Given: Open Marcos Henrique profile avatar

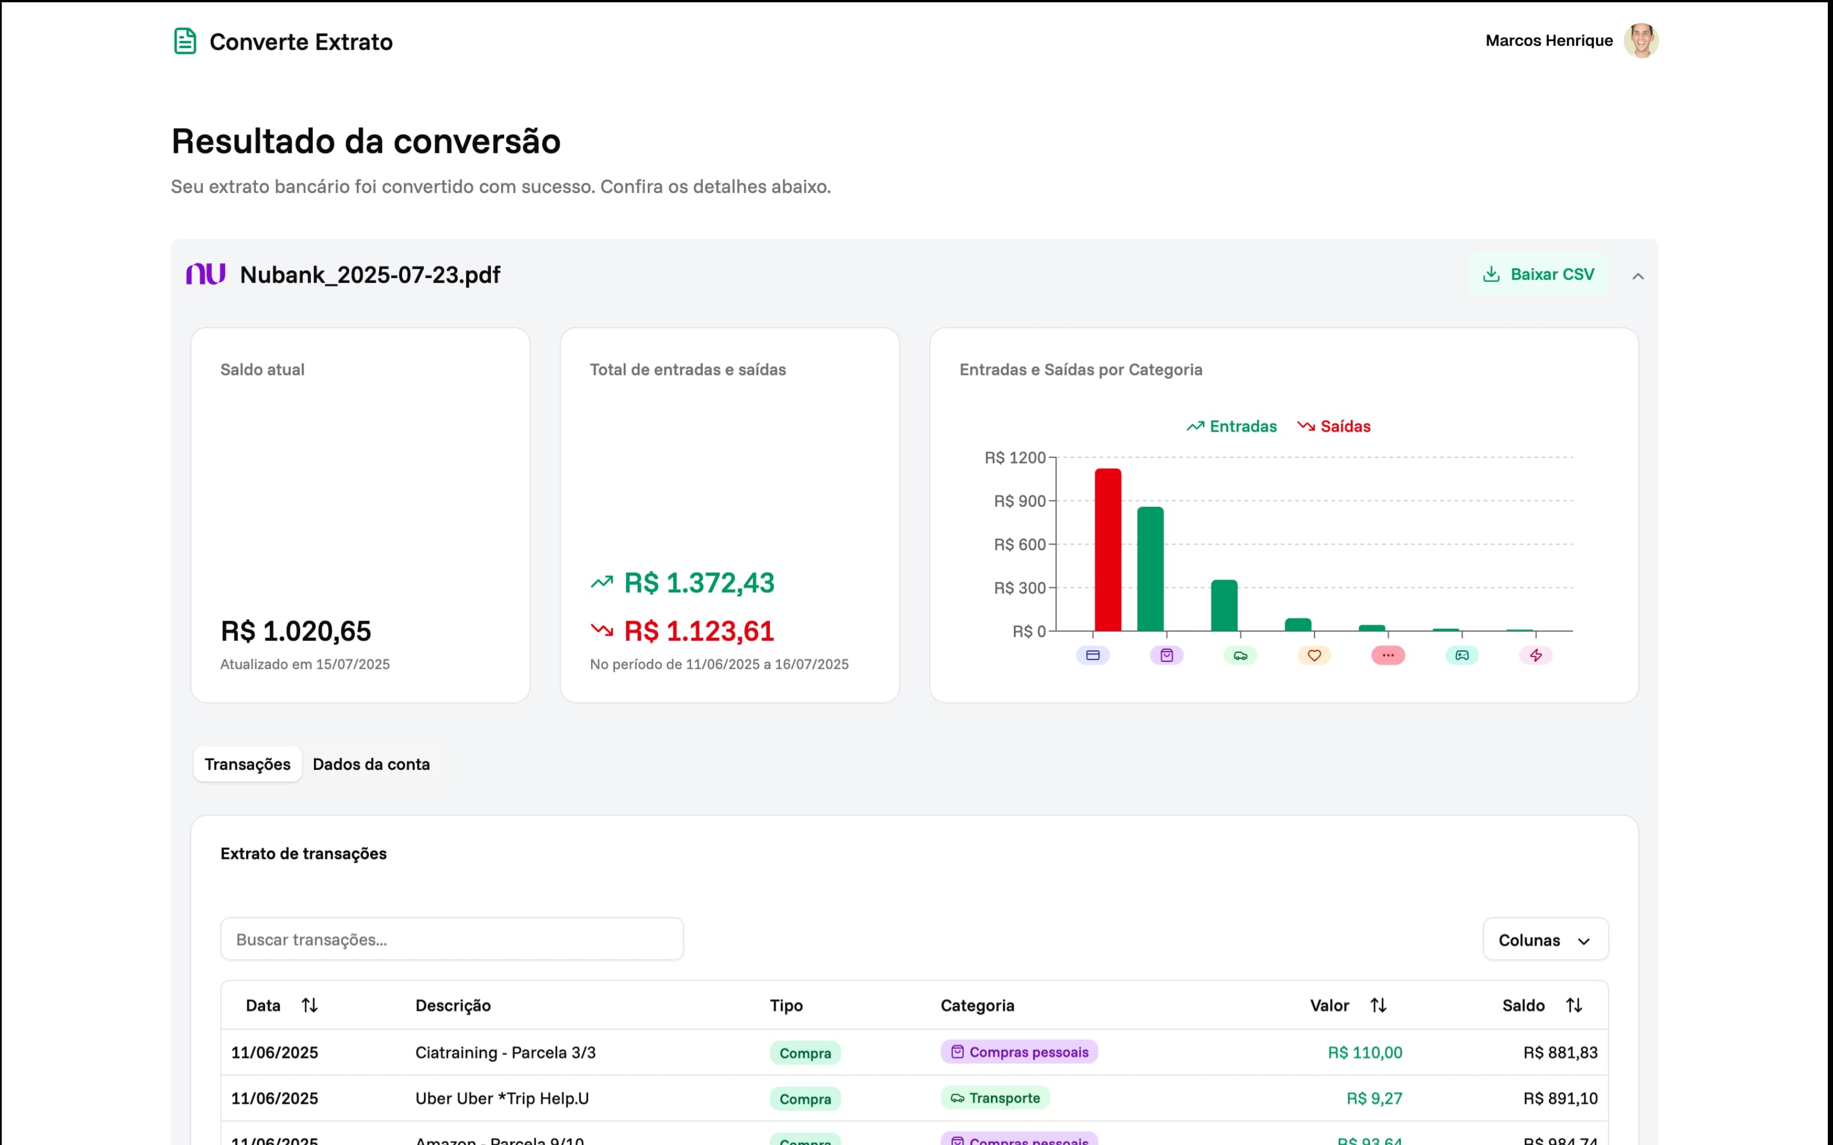Looking at the screenshot, I should [x=1641, y=41].
